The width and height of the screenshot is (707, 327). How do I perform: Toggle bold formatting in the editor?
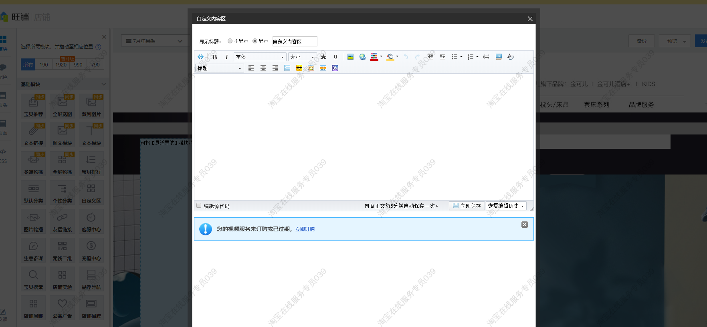[215, 57]
